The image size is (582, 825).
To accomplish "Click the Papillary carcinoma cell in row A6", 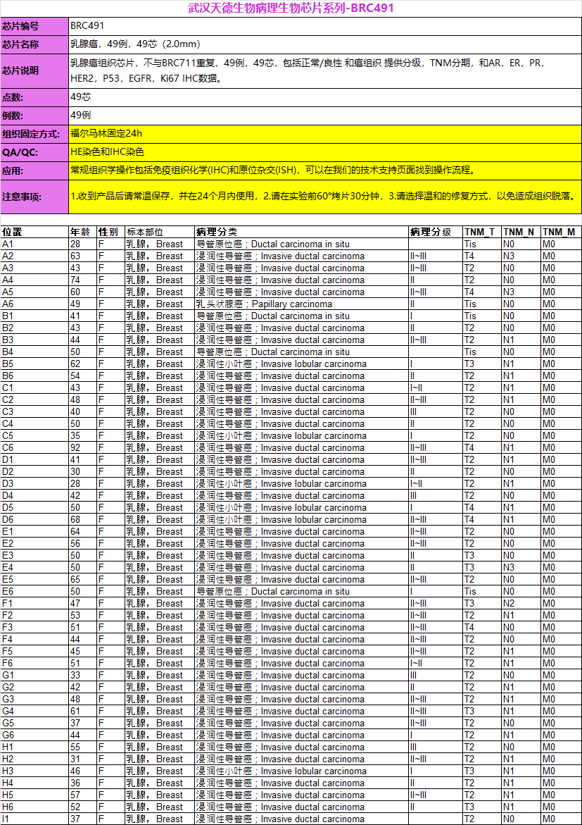I will click(x=301, y=304).
